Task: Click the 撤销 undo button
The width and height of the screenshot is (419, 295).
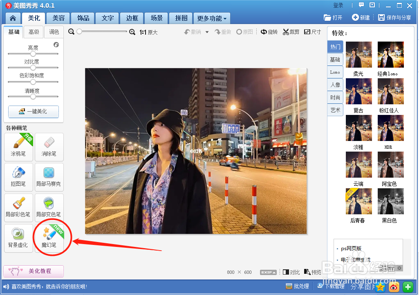Action: click(x=193, y=32)
